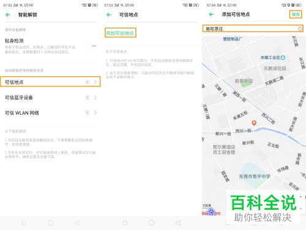Screen dimensions: 306x230
Task: Tap the home circle on the first screen
Action: click(50, 223)
